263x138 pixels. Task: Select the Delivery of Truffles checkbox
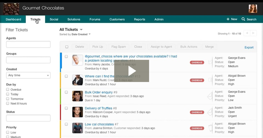pyautogui.click(x=66, y=108)
